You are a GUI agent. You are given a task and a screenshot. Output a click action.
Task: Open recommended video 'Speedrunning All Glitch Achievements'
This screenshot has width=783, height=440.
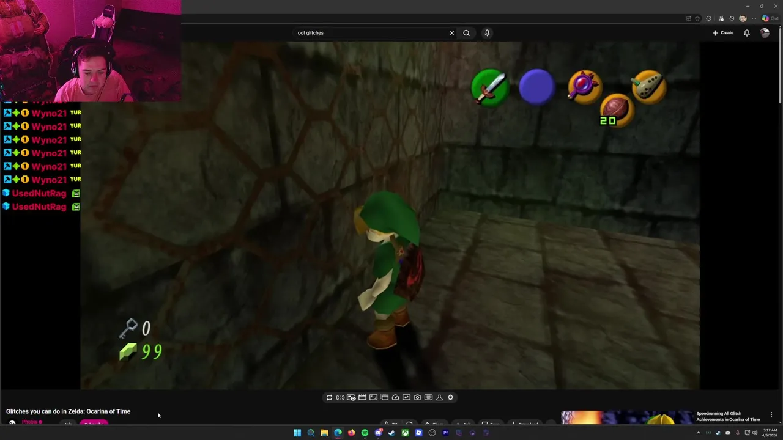tap(728, 417)
